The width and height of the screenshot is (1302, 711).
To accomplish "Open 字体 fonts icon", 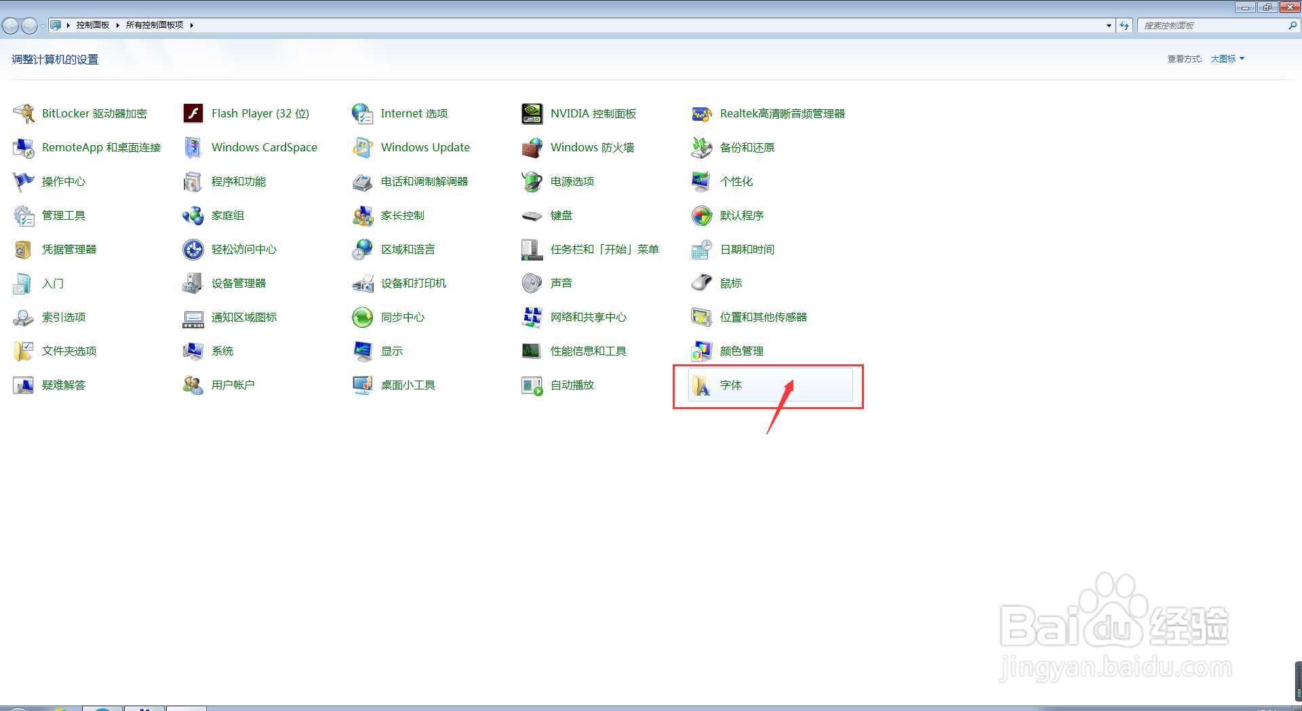I will pos(702,385).
